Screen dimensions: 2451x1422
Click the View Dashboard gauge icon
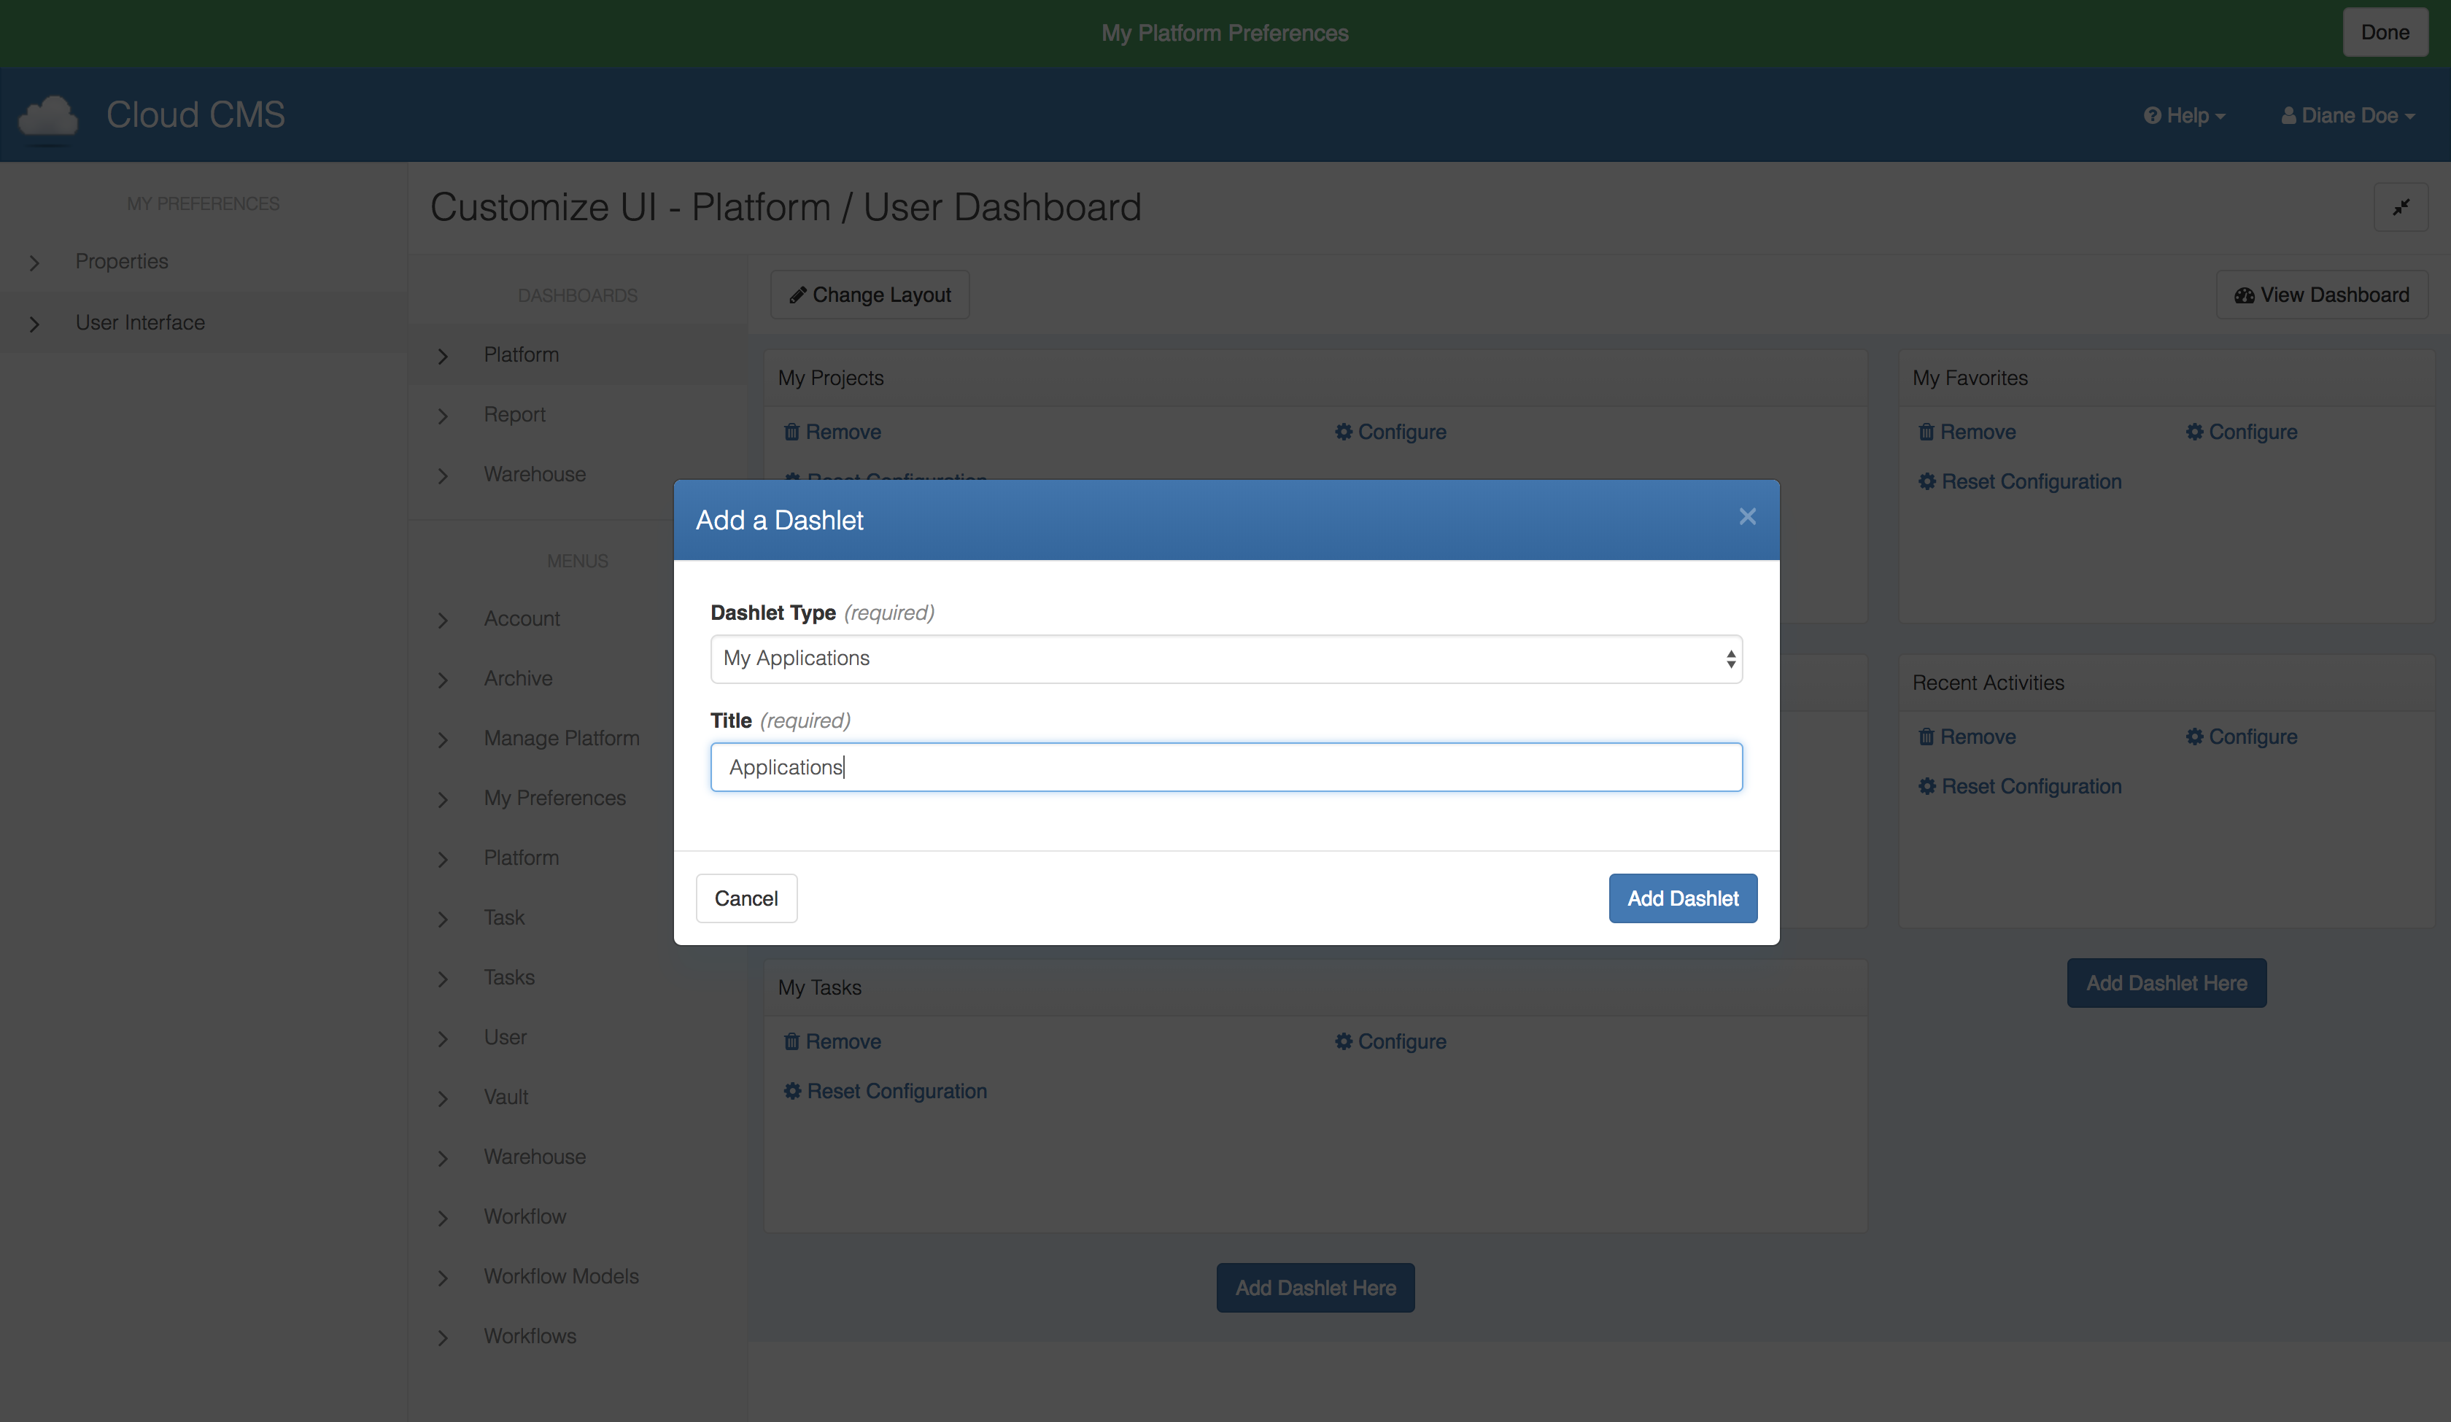pos(2244,295)
